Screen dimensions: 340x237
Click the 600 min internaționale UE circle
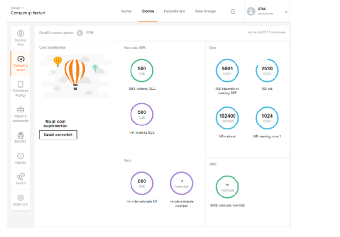(142, 184)
